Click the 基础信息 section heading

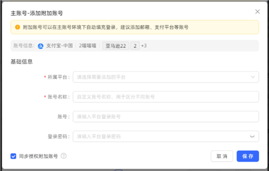point(22,62)
